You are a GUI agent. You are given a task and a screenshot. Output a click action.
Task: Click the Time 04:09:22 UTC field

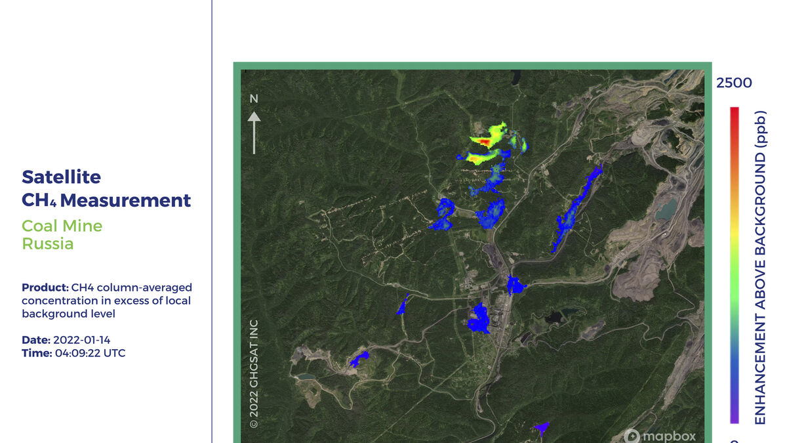[73, 353]
